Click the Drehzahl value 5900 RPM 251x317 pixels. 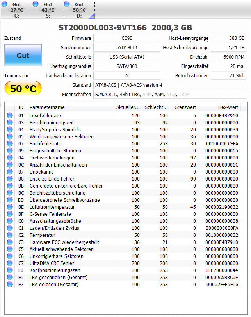tap(229, 57)
